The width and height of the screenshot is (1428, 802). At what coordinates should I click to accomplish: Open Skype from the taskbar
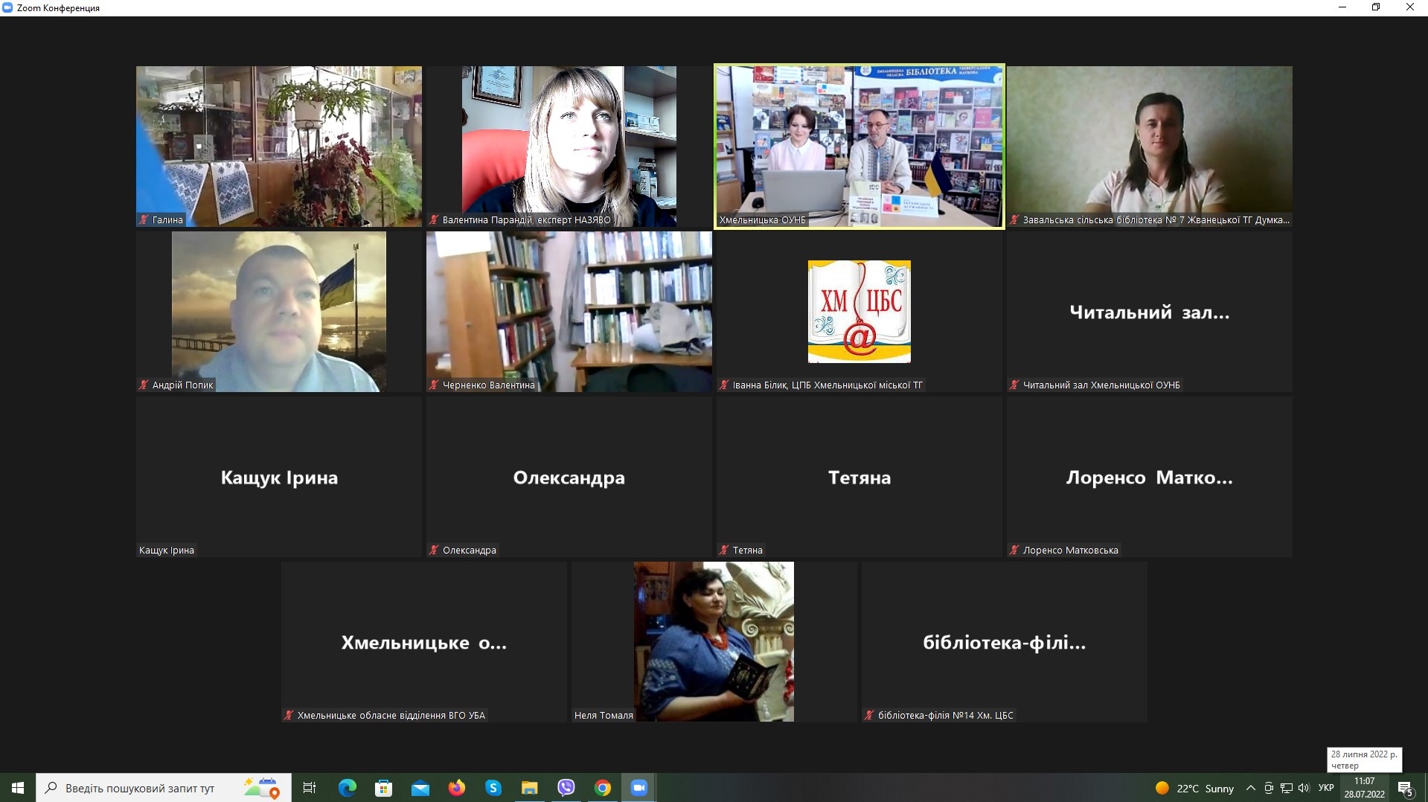[493, 788]
